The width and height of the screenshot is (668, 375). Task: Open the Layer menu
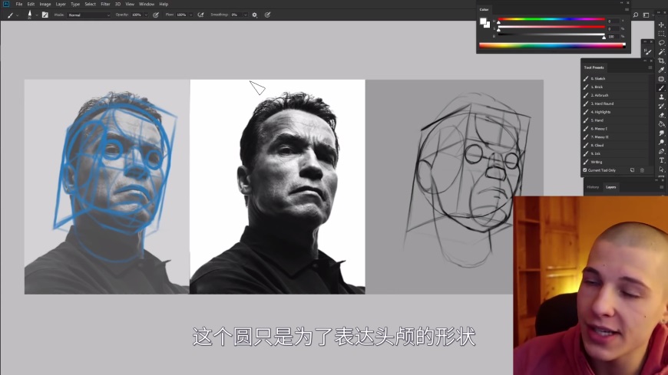[61, 4]
